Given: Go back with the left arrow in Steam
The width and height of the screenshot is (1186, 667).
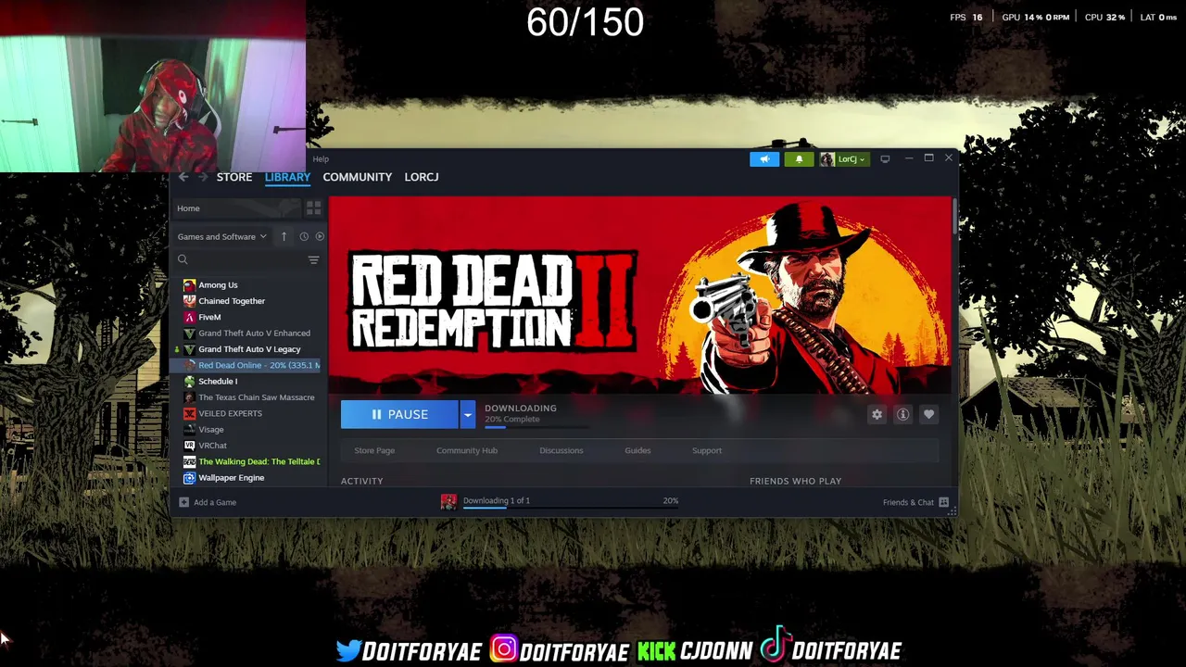Looking at the screenshot, I should (183, 177).
